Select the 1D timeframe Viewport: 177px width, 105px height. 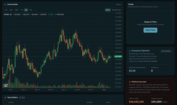31,10
